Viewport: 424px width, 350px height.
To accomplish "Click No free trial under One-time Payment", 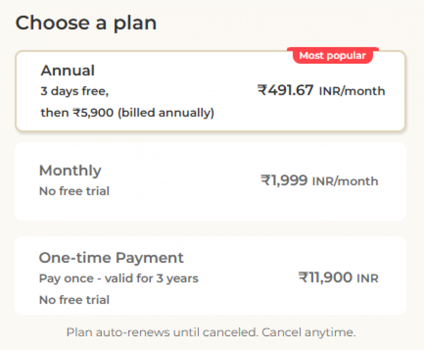I will [x=74, y=300].
